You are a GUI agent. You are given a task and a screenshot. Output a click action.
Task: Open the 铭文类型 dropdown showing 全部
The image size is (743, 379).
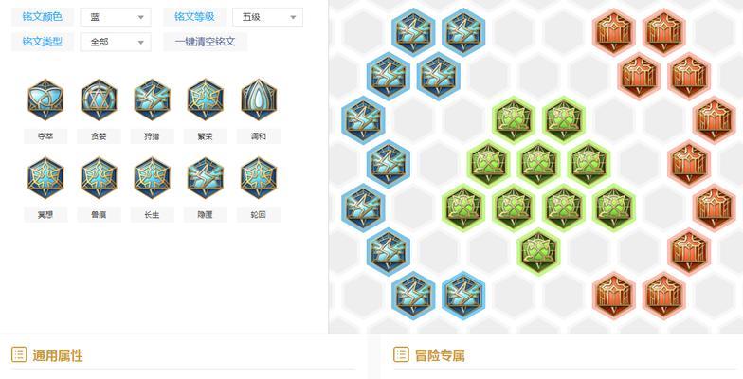[x=116, y=42]
